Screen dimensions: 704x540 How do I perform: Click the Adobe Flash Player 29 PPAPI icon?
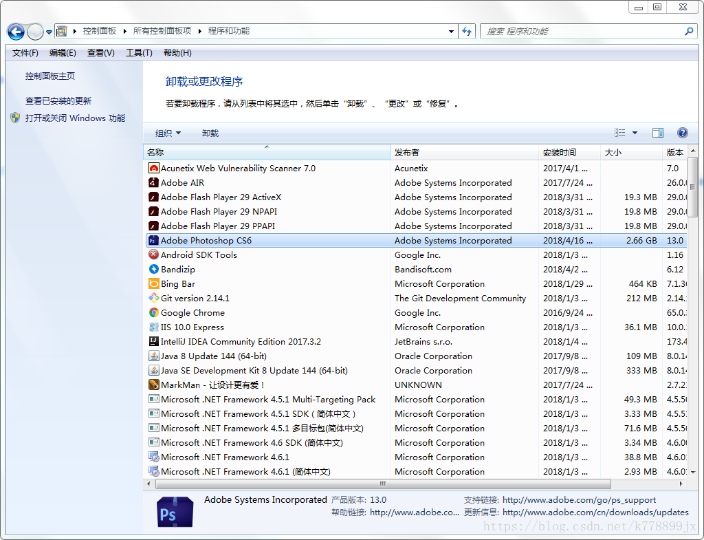[153, 226]
